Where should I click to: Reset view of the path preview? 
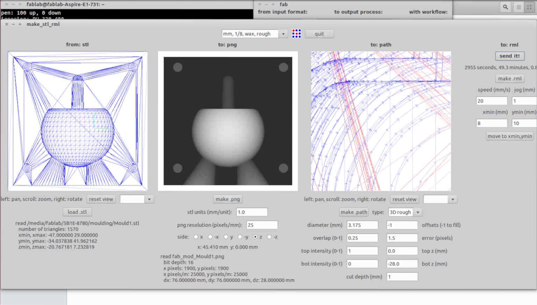[404, 199]
